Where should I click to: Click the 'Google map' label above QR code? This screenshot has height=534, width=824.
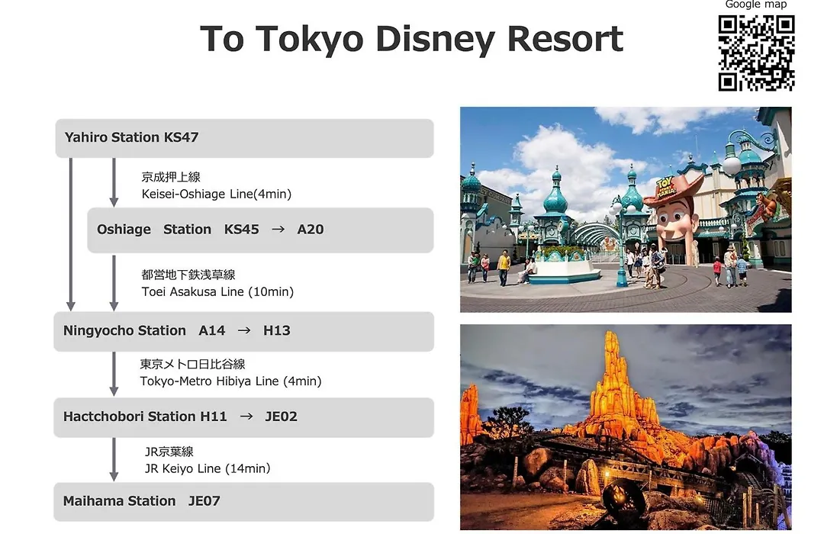click(755, 5)
